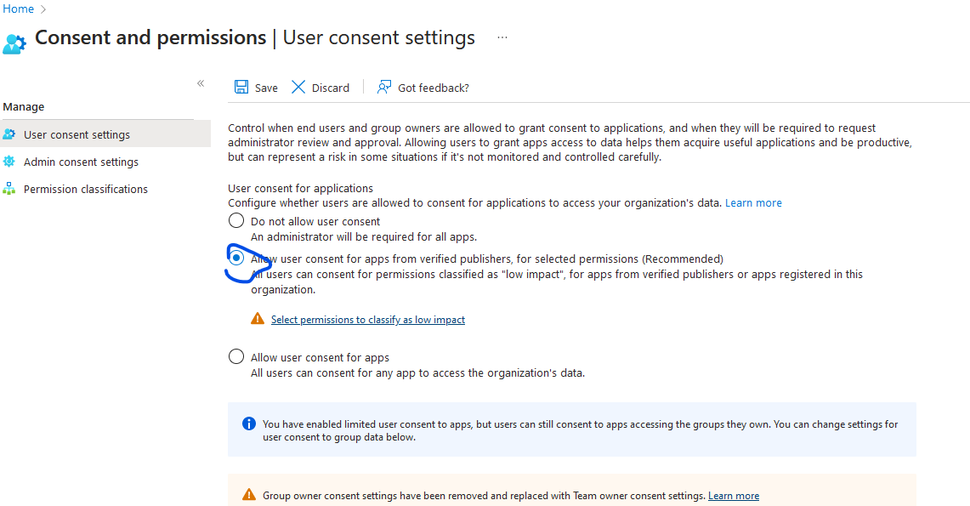Click the Save button label
This screenshot has width=970, height=506.
pos(266,88)
